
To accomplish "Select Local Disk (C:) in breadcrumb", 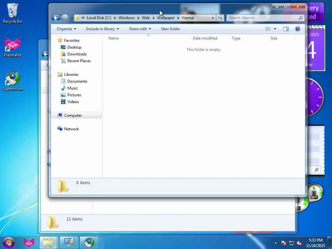I will [x=99, y=18].
